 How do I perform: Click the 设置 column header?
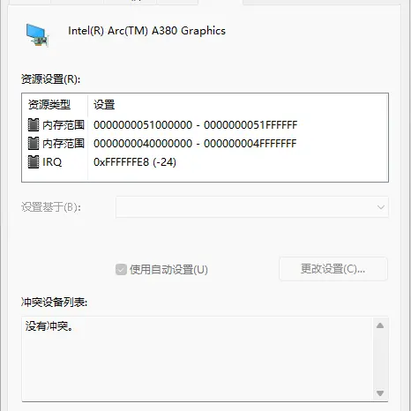pos(104,104)
